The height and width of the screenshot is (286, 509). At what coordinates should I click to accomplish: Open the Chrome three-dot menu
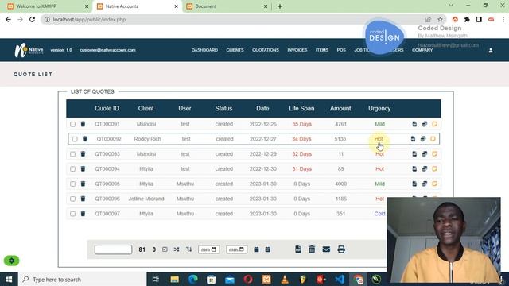(x=503, y=19)
